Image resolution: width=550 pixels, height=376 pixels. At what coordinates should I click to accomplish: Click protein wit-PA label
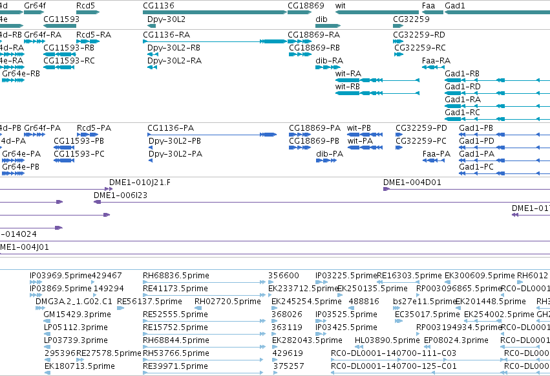click(x=359, y=141)
